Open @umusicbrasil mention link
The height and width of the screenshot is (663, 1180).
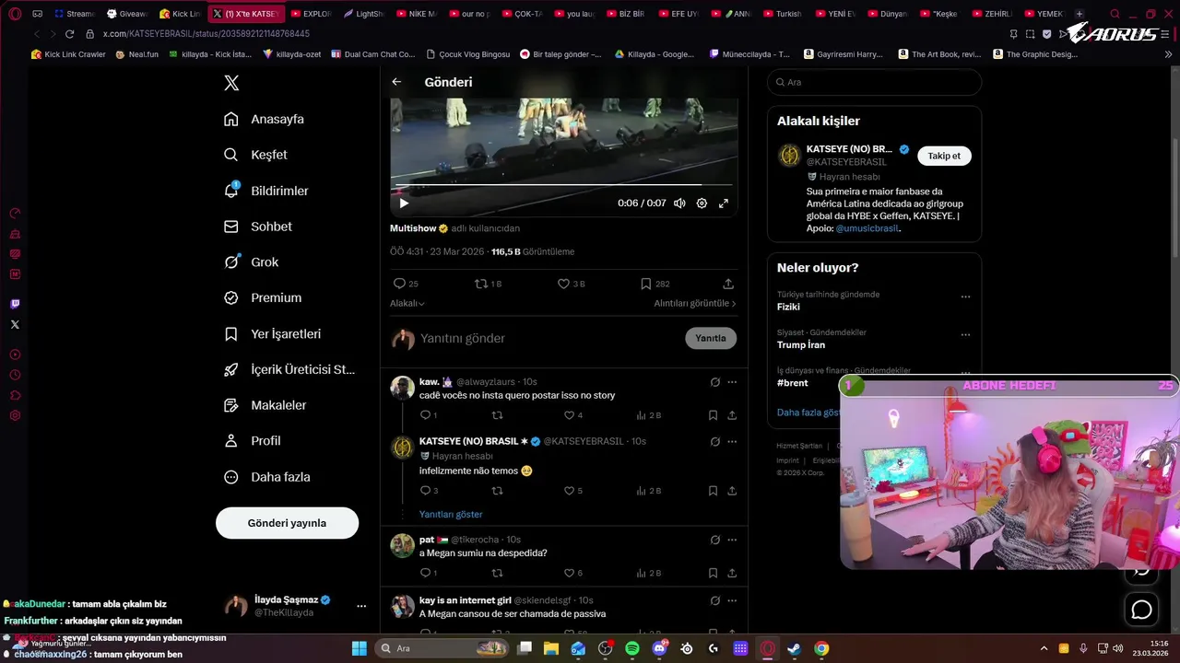point(867,228)
